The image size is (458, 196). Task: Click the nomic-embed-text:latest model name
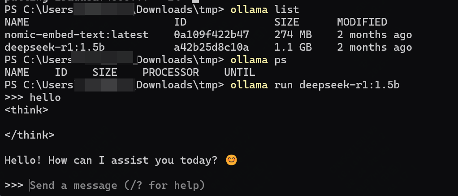(77, 35)
